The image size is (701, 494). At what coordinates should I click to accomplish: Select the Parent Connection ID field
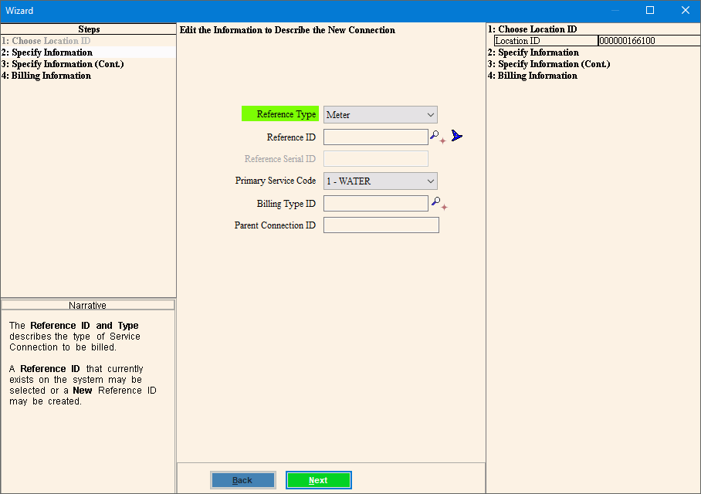(x=381, y=225)
